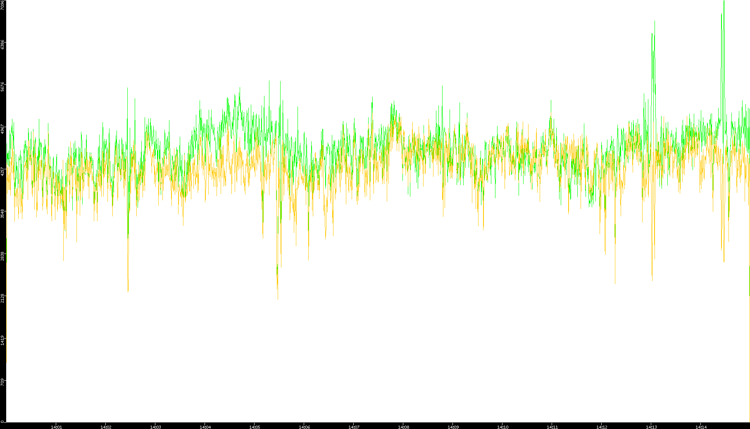
Task: Click the 1419 value axis label
Action: pos(3,341)
